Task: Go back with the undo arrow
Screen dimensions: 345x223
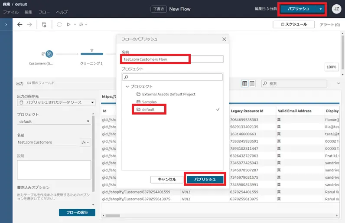Action: [20, 24]
